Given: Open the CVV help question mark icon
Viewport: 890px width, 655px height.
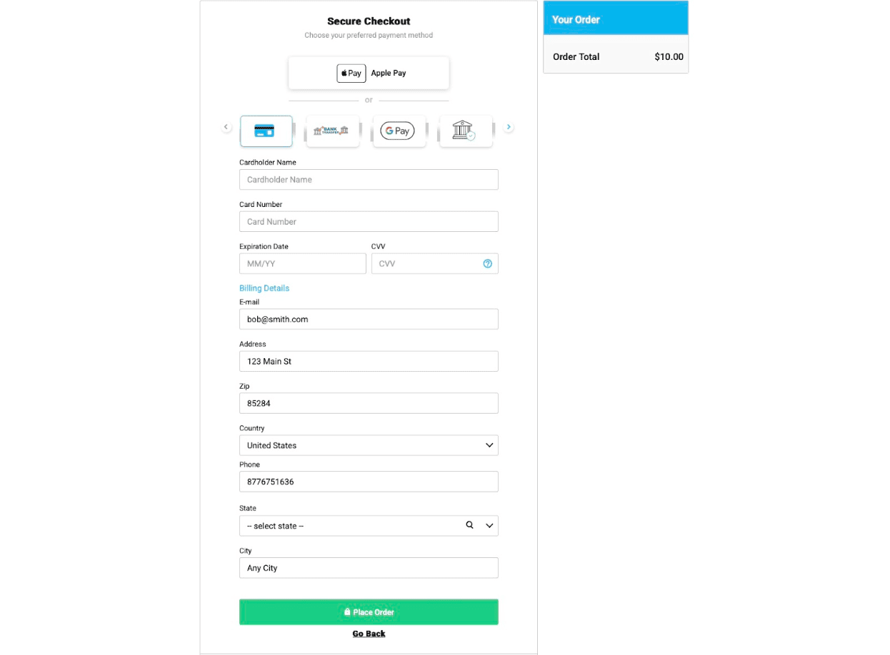Looking at the screenshot, I should coord(488,263).
